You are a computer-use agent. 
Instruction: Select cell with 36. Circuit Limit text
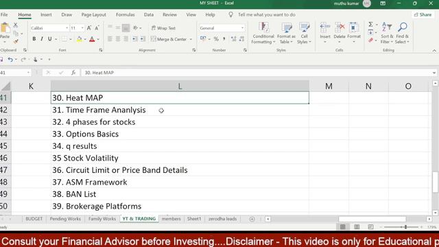pos(180,170)
